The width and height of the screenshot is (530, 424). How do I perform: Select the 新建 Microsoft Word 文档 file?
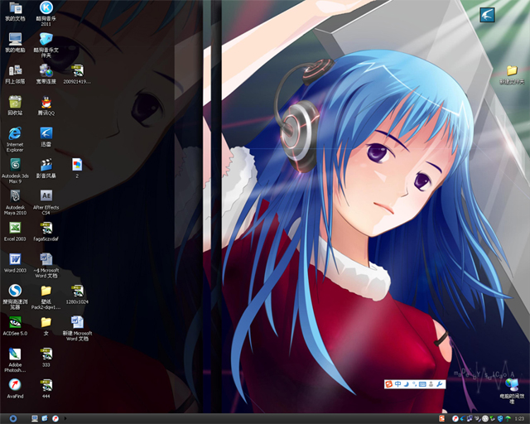(x=77, y=328)
